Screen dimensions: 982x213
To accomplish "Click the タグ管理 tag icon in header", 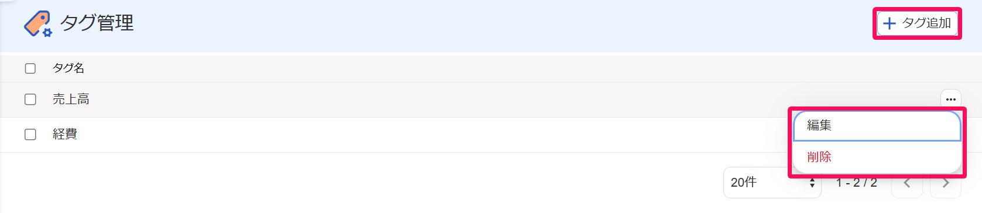I will tap(38, 23).
